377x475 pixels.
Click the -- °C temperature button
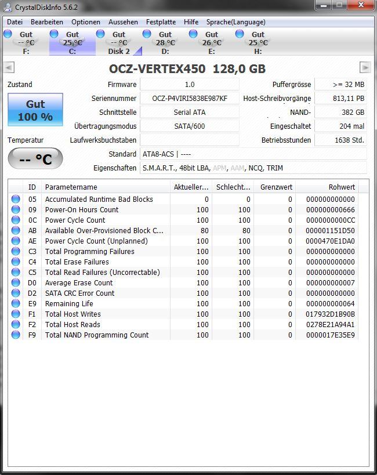point(35,158)
